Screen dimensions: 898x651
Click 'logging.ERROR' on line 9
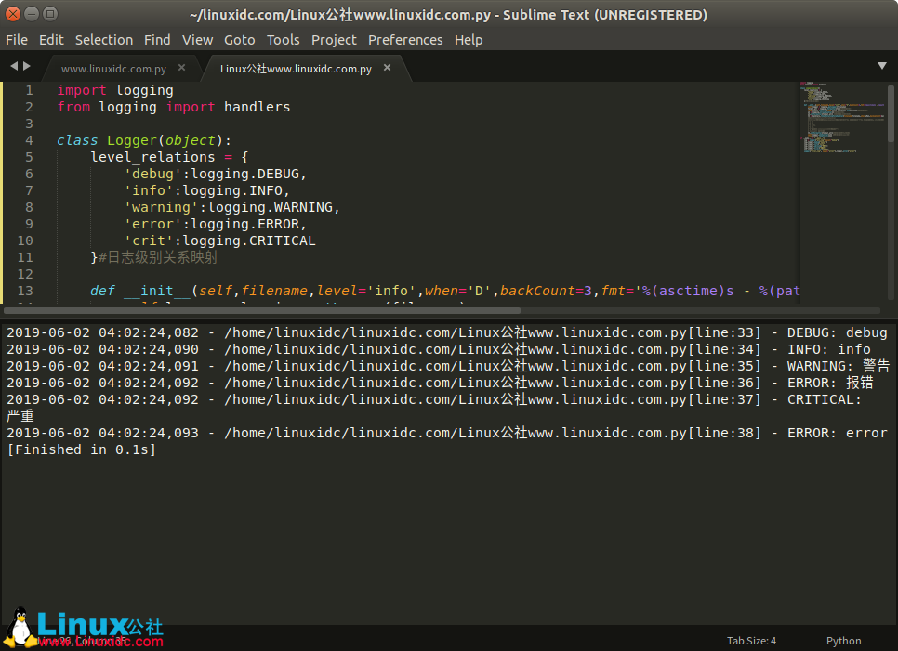click(x=244, y=224)
